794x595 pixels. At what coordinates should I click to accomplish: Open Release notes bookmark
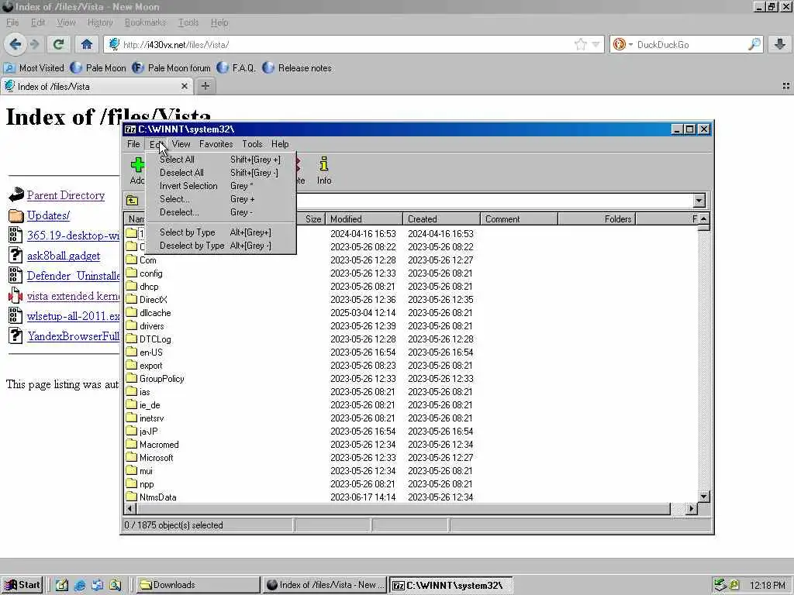[x=297, y=68]
